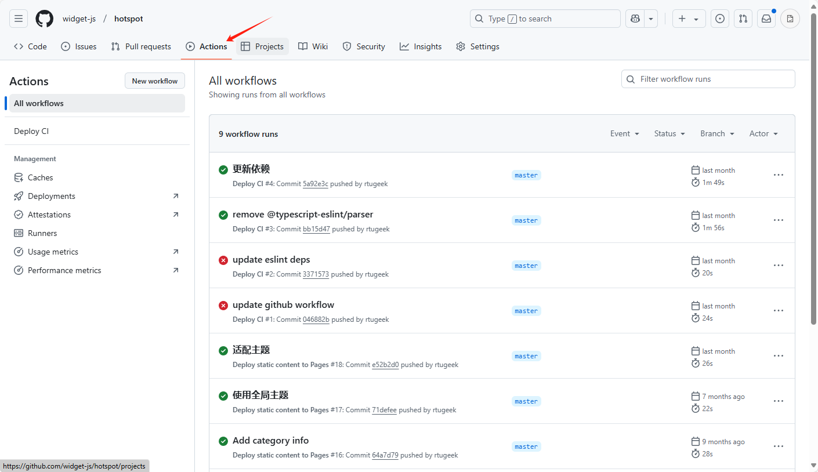
Task: Open the user profile avatar menu
Action: [x=790, y=19]
